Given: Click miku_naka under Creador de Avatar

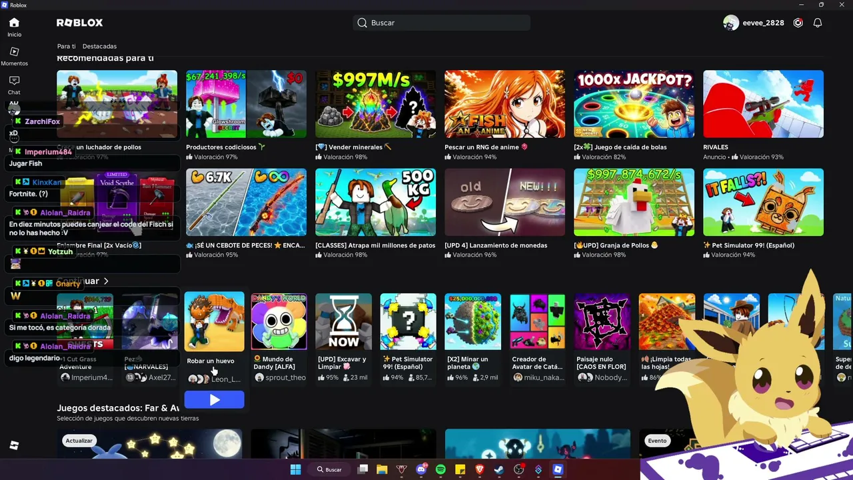Looking at the screenshot, I should pos(543,377).
